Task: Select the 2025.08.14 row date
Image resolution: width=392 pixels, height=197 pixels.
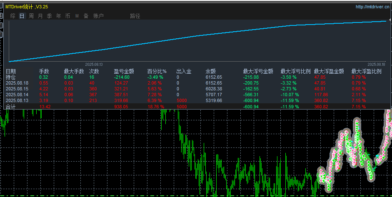Action: tap(17, 95)
